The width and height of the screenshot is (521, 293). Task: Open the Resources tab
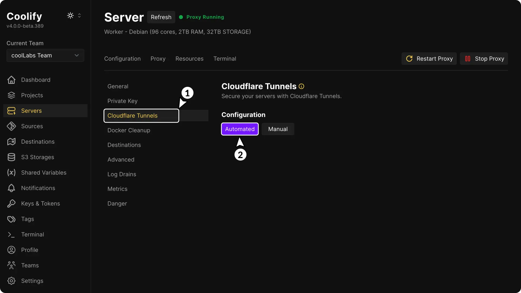coord(189,59)
